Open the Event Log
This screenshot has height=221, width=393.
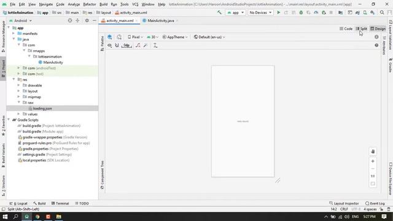375,203
